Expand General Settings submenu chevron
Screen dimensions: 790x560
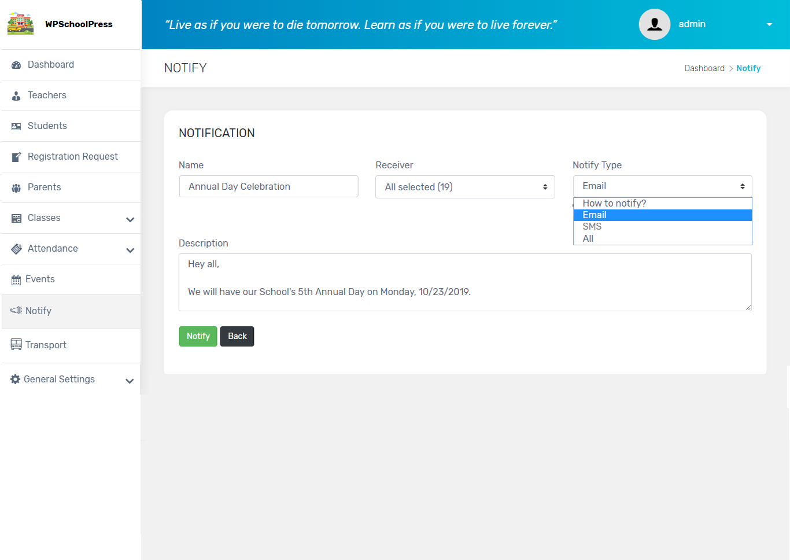coord(130,381)
